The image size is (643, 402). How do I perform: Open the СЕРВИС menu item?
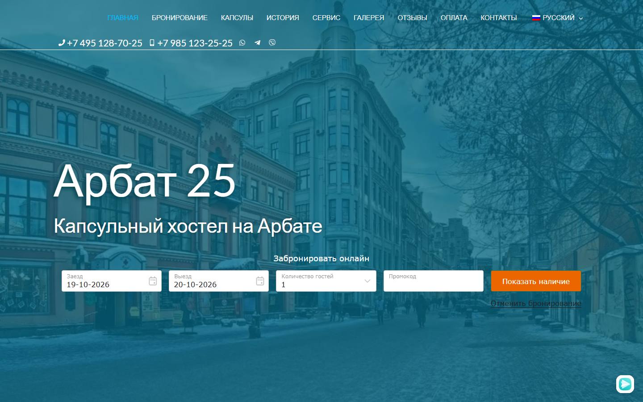click(326, 18)
